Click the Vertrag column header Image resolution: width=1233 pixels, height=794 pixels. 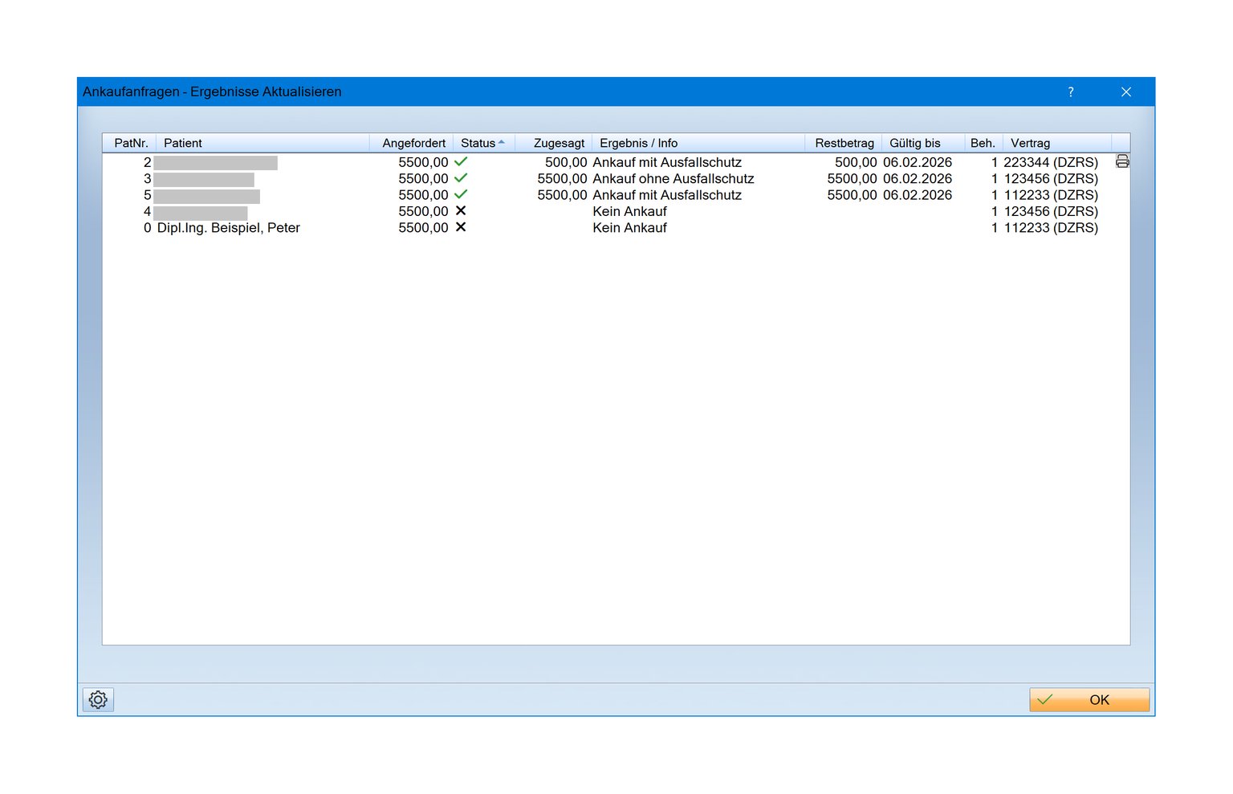coord(1030,143)
